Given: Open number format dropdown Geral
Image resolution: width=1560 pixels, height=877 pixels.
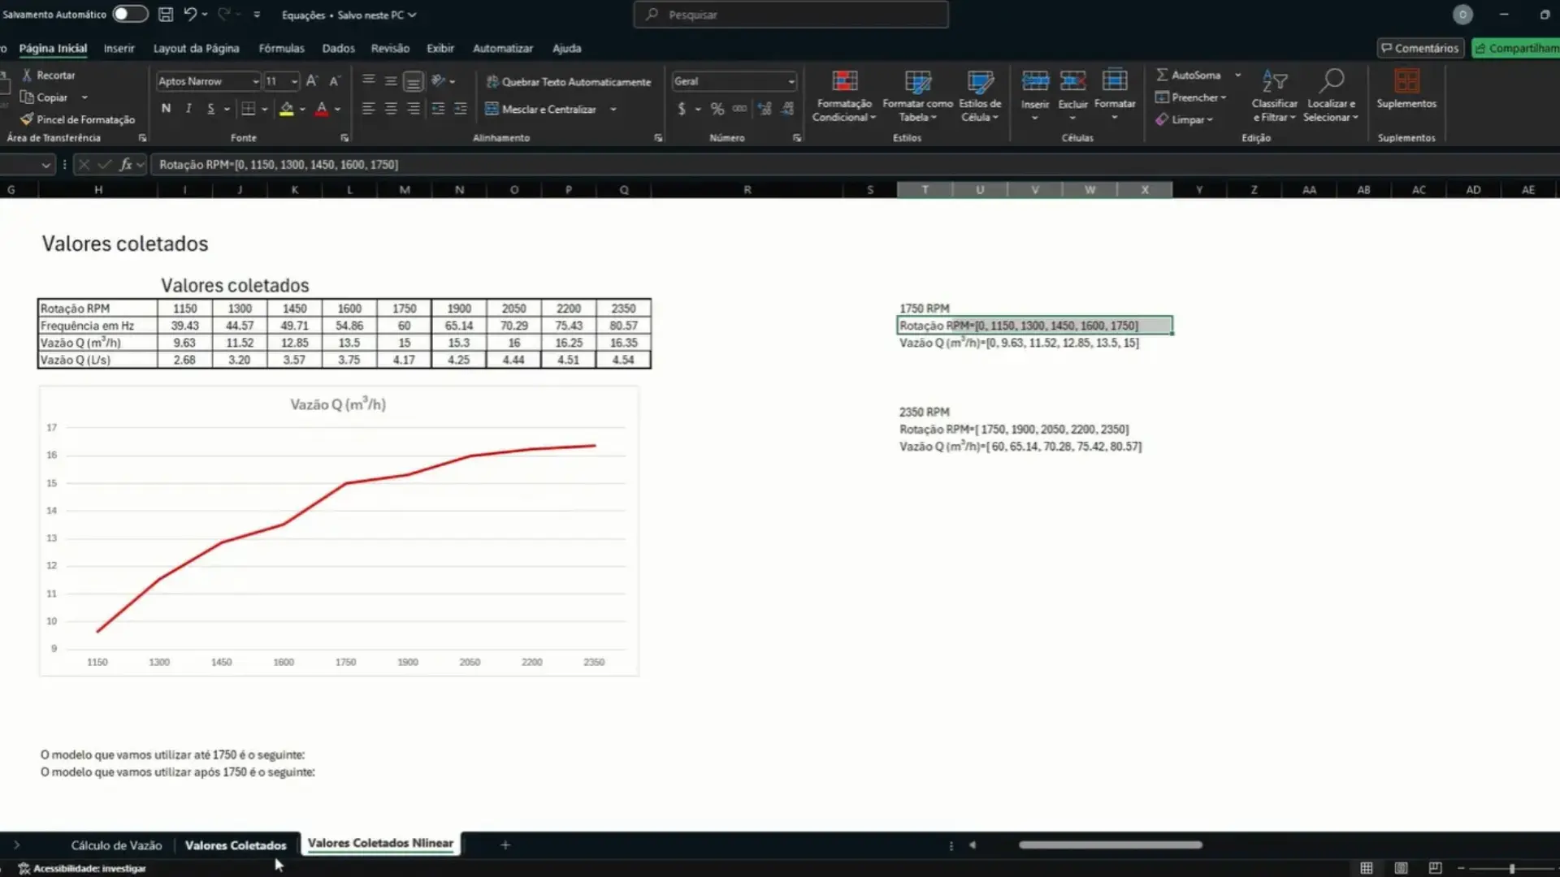Looking at the screenshot, I should click(x=791, y=81).
